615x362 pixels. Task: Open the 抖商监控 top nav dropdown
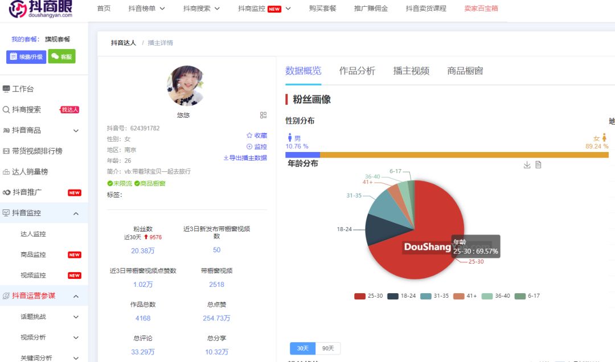click(264, 8)
